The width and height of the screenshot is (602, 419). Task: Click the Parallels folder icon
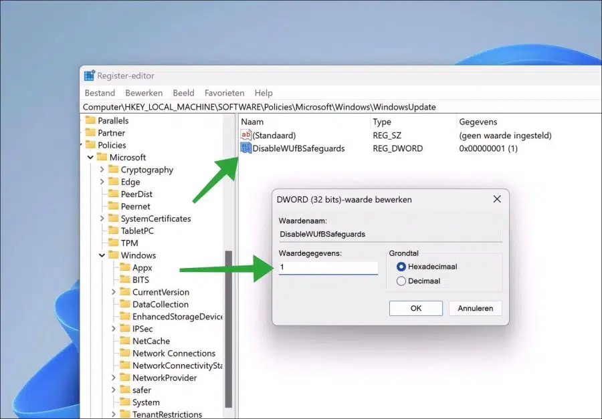point(90,120)
